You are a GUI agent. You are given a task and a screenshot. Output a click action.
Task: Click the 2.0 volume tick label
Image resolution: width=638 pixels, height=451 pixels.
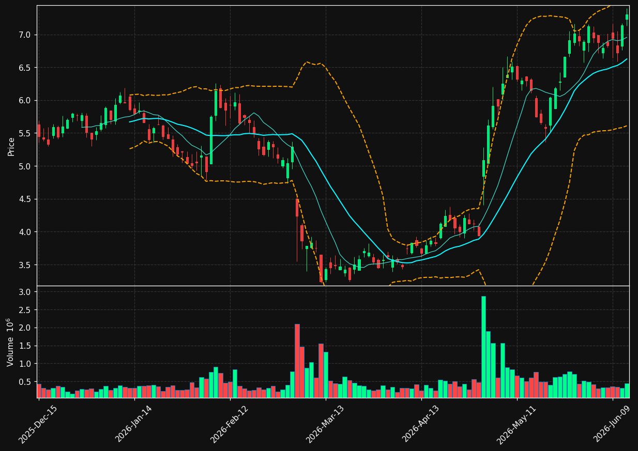pyautogui.click(x=26, y=328)
